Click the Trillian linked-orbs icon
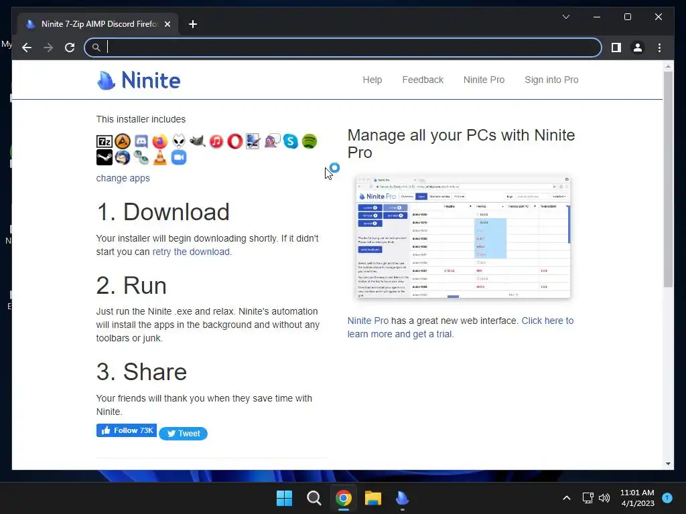686x514 pixels. (141, 157)
